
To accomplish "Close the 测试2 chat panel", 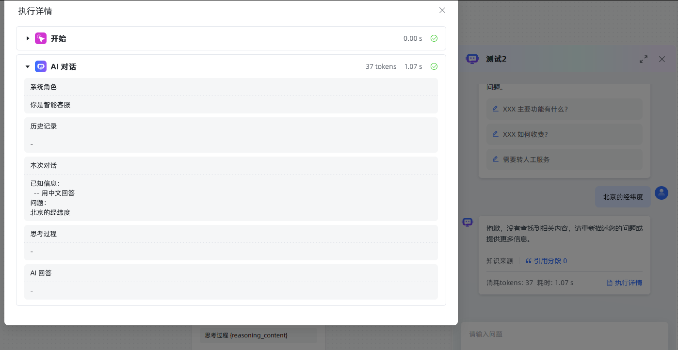I will point(662,59).
